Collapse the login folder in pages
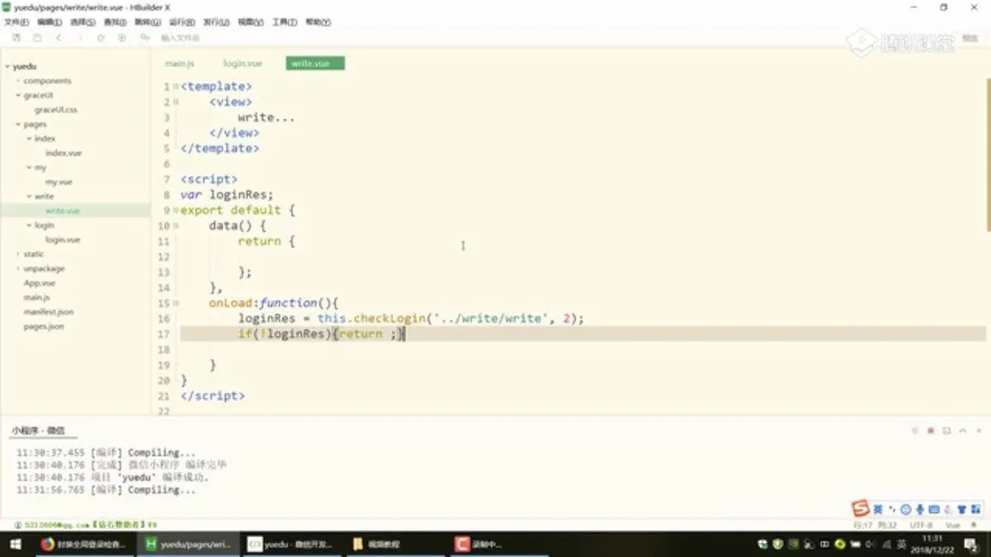 (x=29, y=225)
